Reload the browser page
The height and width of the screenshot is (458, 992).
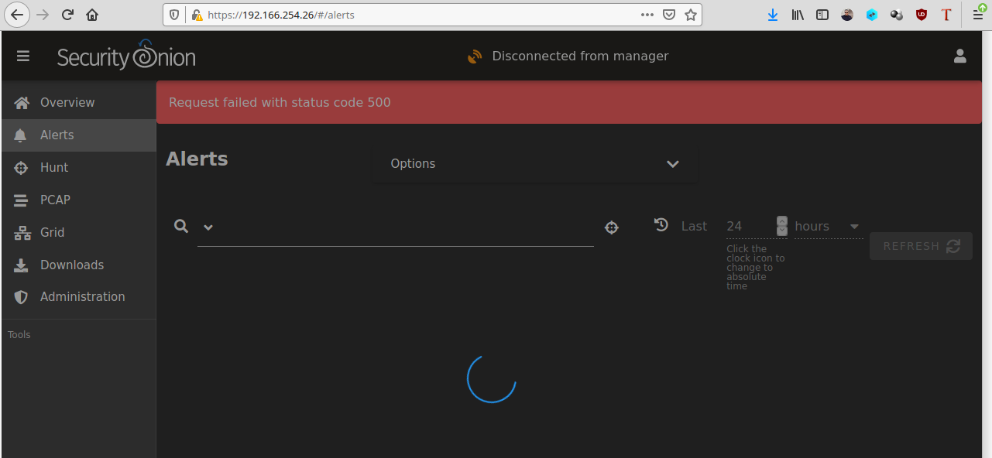tap(67, 15)
